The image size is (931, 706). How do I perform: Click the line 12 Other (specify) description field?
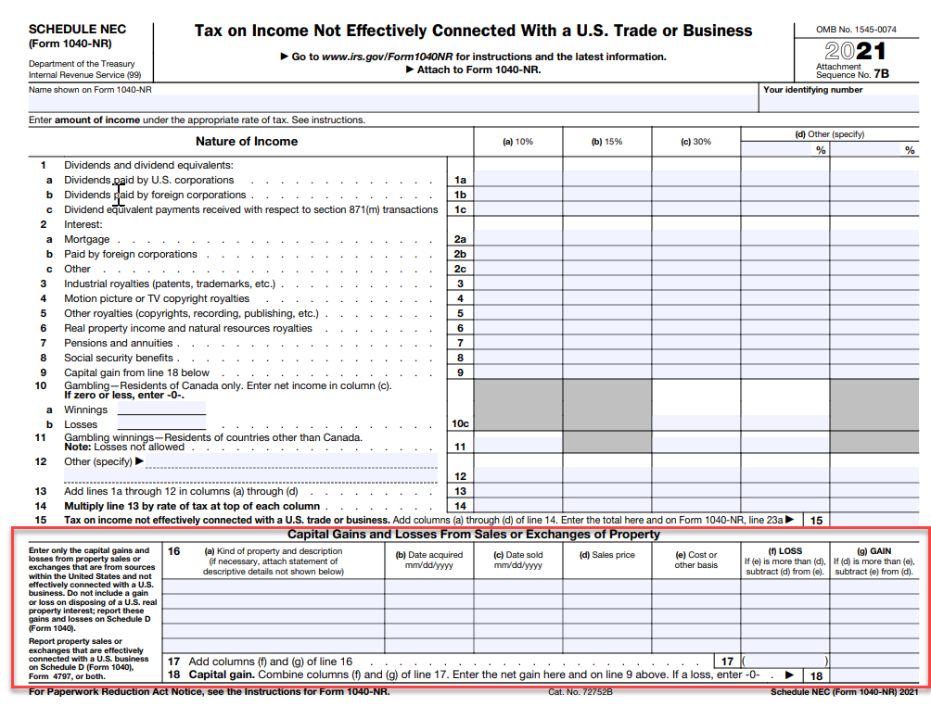click(x=291, y=461)
